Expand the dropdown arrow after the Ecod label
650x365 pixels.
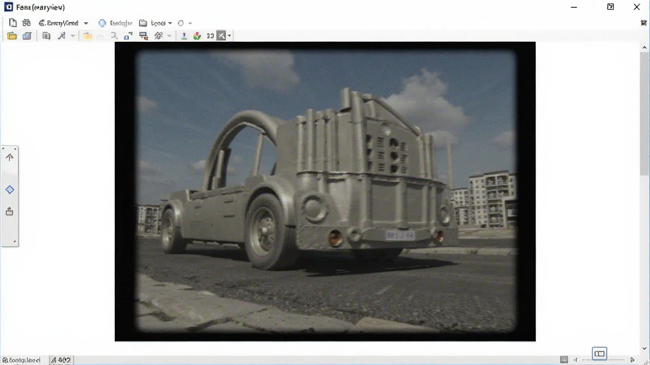170,23
